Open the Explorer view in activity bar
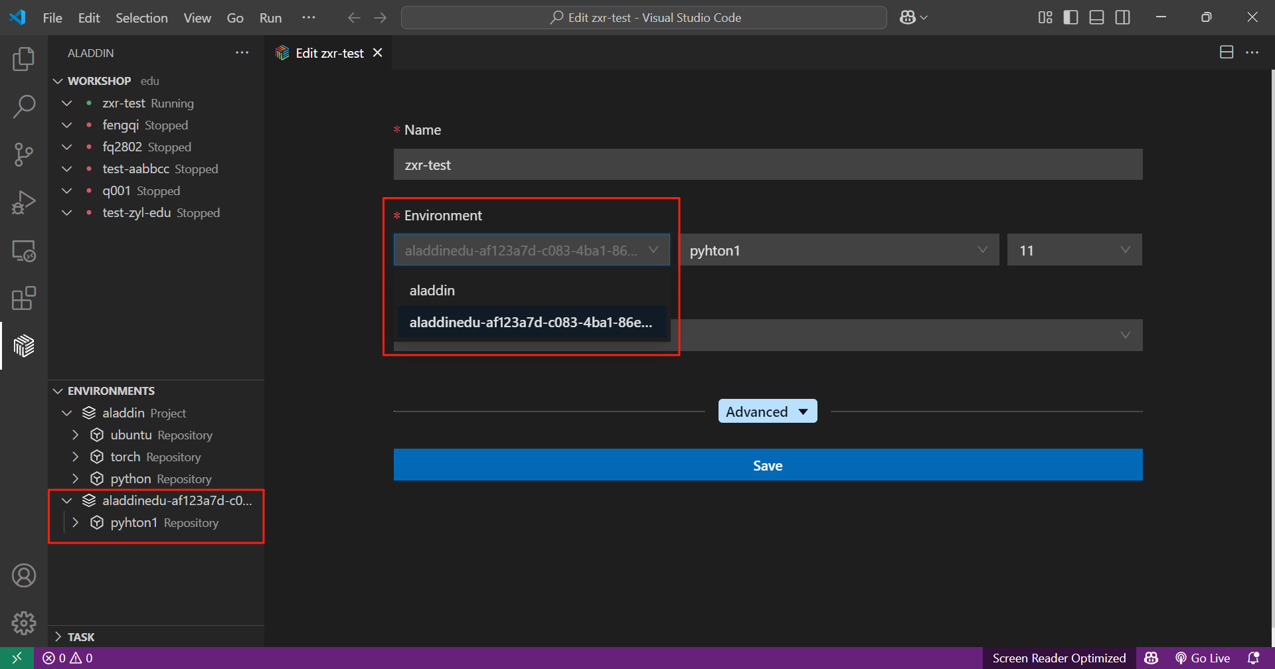 (x=24, y=59)
